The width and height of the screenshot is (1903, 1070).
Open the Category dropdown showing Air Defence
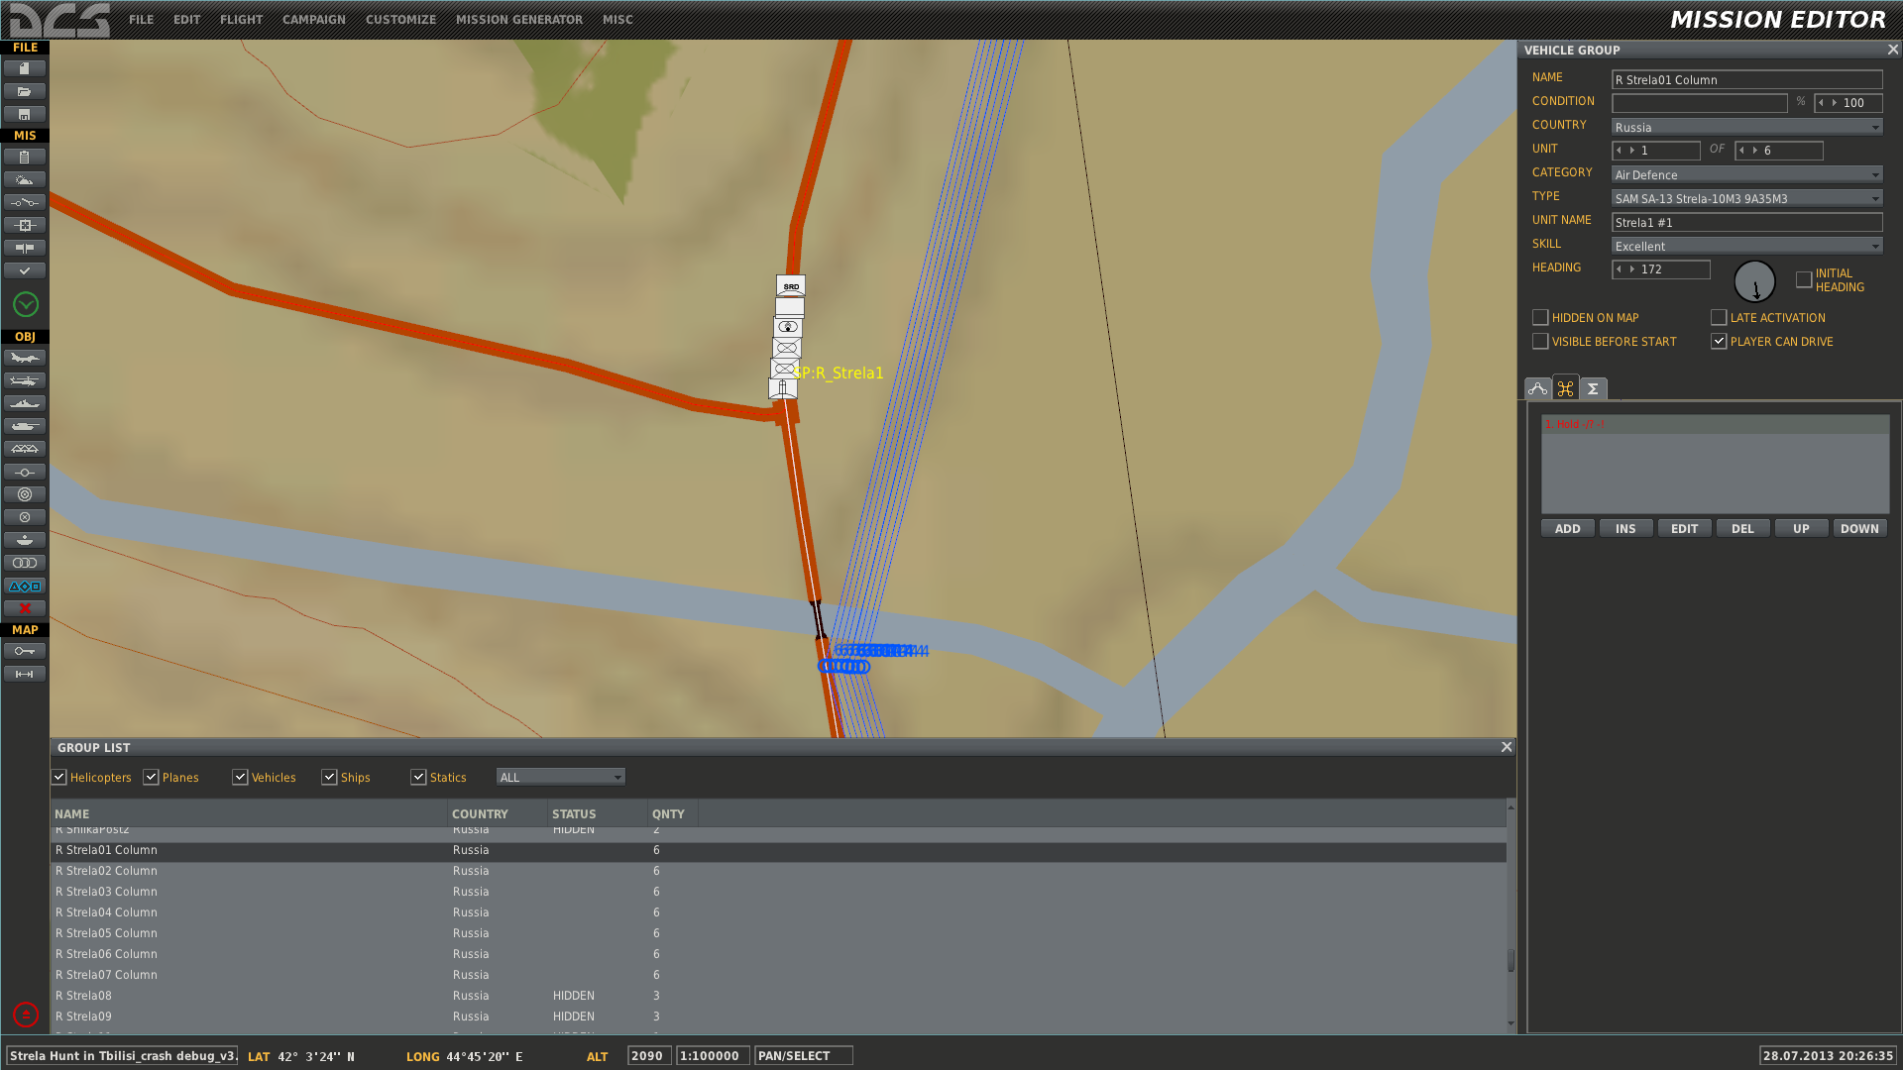click(x=1746, y=174)
